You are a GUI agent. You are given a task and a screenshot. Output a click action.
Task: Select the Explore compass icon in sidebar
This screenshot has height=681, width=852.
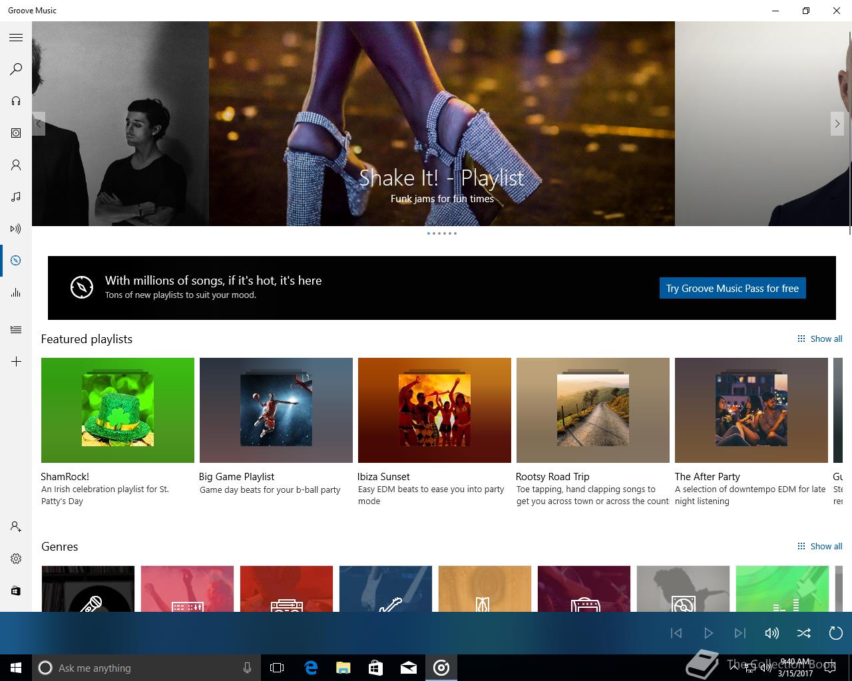click(16, 261)
